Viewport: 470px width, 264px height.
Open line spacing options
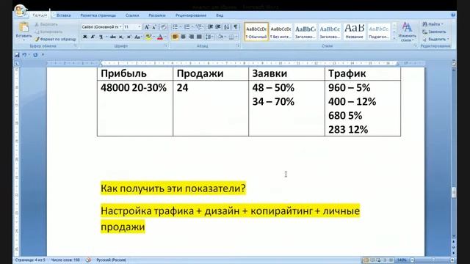tap(209, 37)
